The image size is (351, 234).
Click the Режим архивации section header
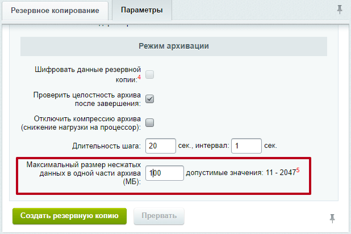click(x=174, y=46)
